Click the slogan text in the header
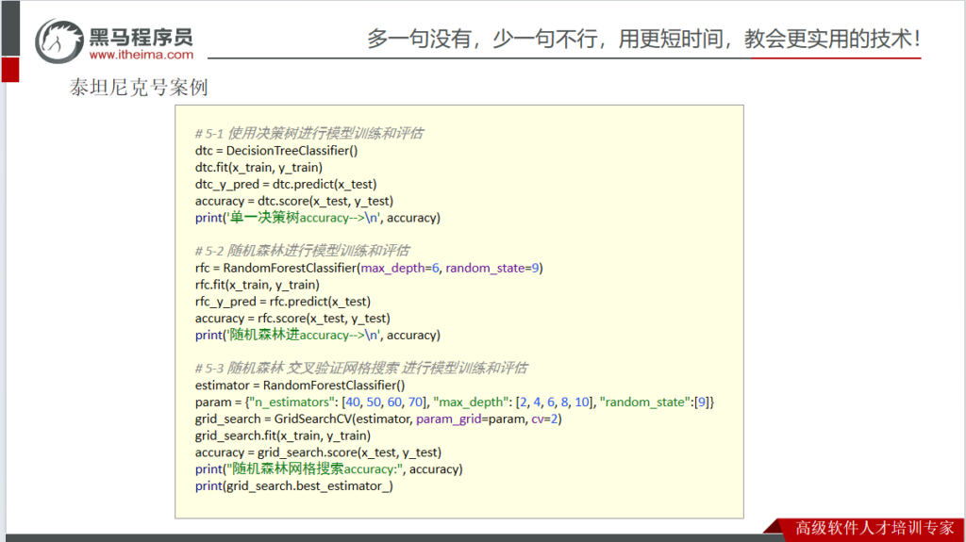966x542 pixels. click(643, 40)
